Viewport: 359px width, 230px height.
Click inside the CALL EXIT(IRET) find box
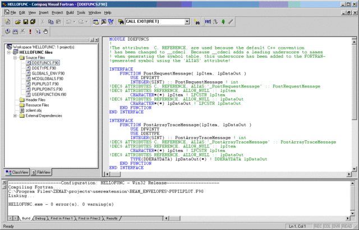click(x=155, y=21)
